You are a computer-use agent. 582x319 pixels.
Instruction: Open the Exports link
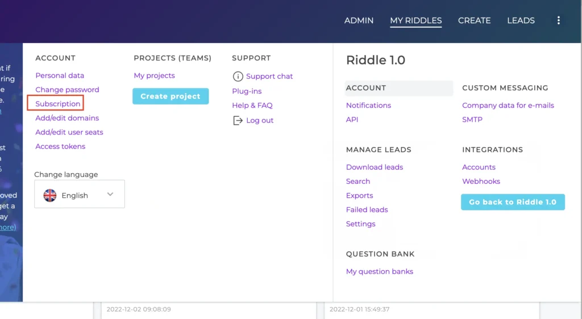click(x=359, y=196)
